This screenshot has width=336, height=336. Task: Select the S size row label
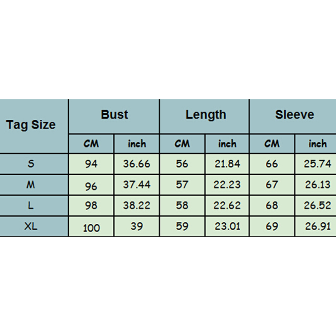(31, 164)
